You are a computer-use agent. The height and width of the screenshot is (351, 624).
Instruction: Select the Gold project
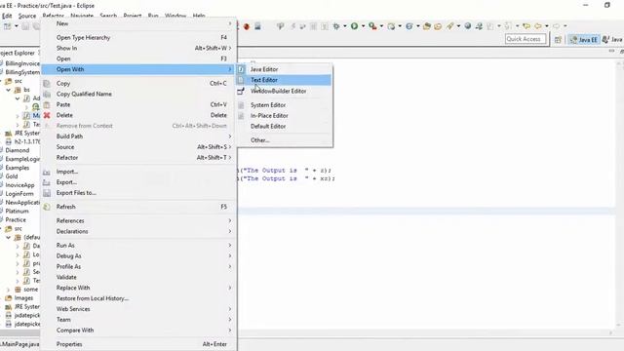[x=12, y=176]
